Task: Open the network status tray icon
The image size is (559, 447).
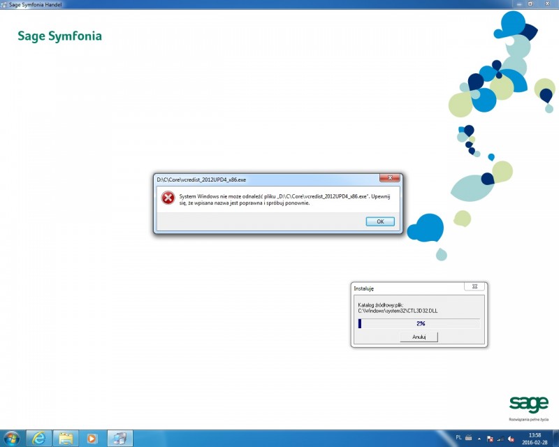Action: (500, 439)
